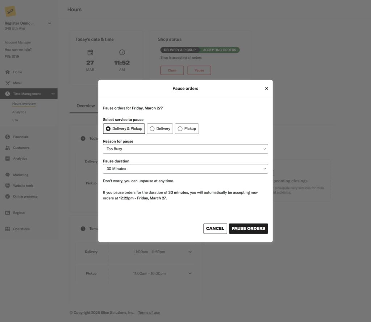Open the Terms of use link
The height and width of the screenshot is (322, 371).
(x=149, y=312)
